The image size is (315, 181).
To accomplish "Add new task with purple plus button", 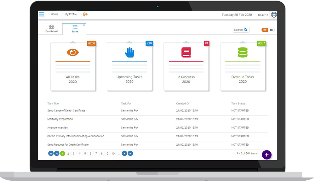I will coord(266,155).
